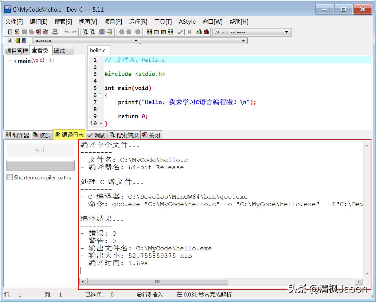The width and height of the screenshot is (376, 302).
Task: Open the member selection dropdown beside (globals)
Action: (x=244, y=40)
